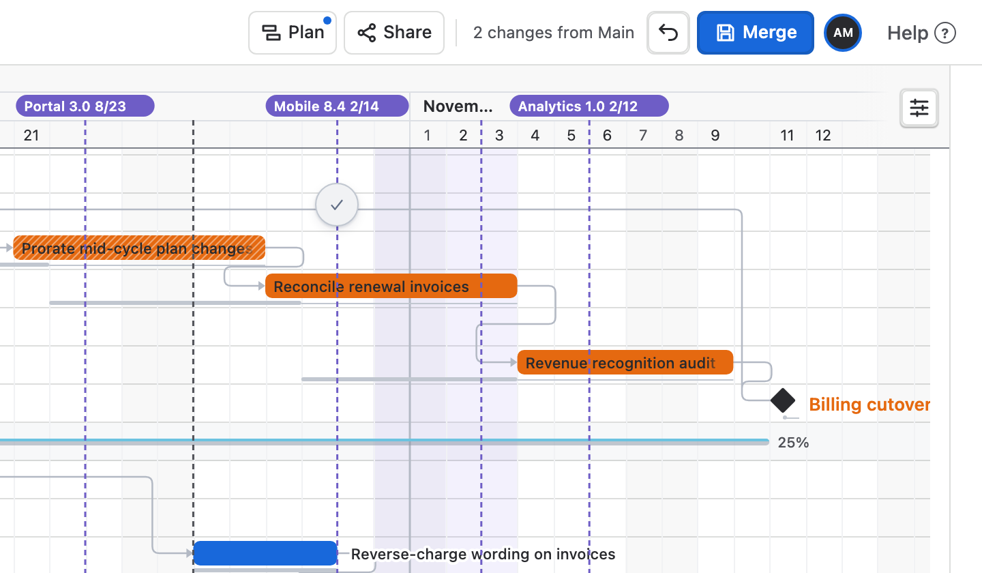This screenshot has width=982, height=573.
Task: Select the Portal 3.0 8/23 release marker
Action: (85, 106)
